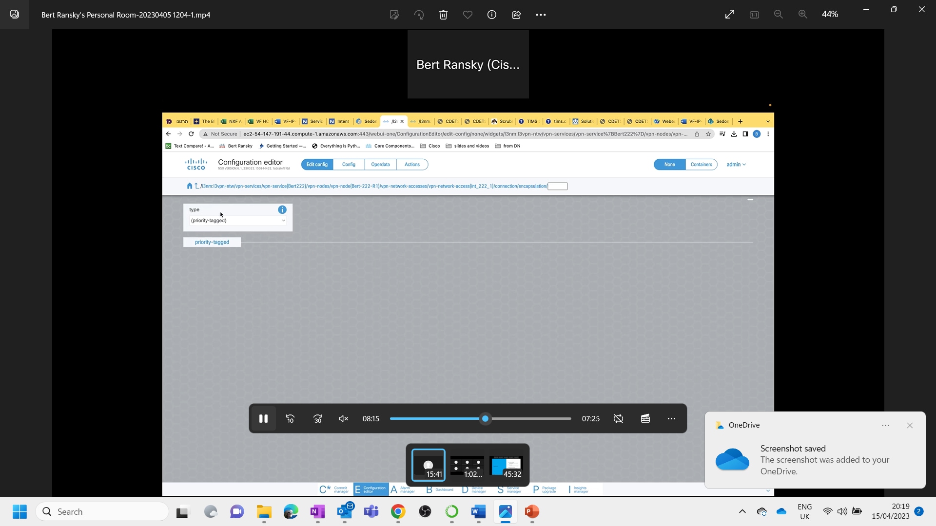
Task: Pause the video playback
Action: point(263,418)
